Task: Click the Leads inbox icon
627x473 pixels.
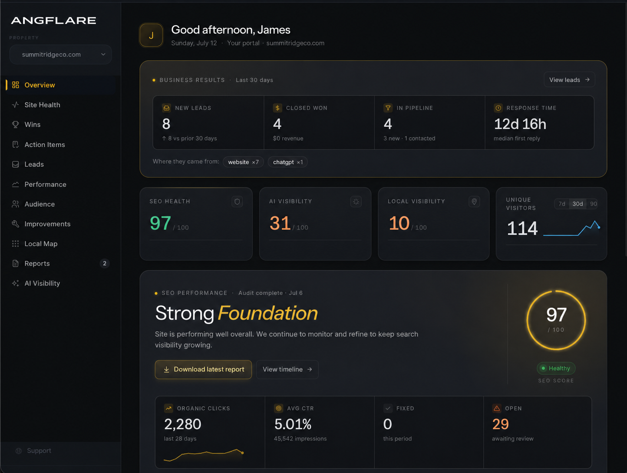Action: tap(16, 164)
